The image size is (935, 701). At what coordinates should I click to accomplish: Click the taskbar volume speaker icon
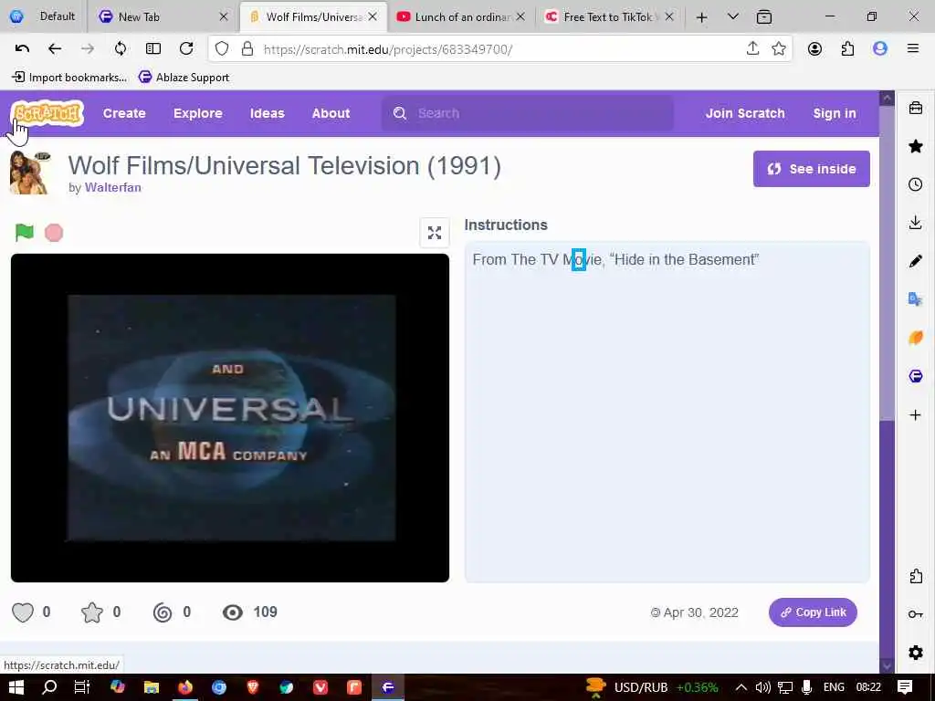point(762,687)
